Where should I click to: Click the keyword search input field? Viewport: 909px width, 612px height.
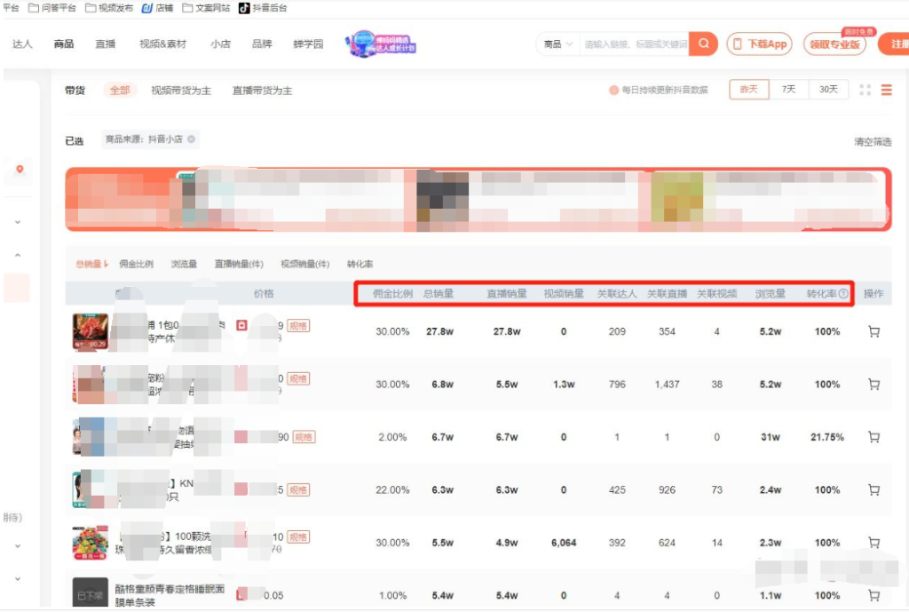pos(635,44)
